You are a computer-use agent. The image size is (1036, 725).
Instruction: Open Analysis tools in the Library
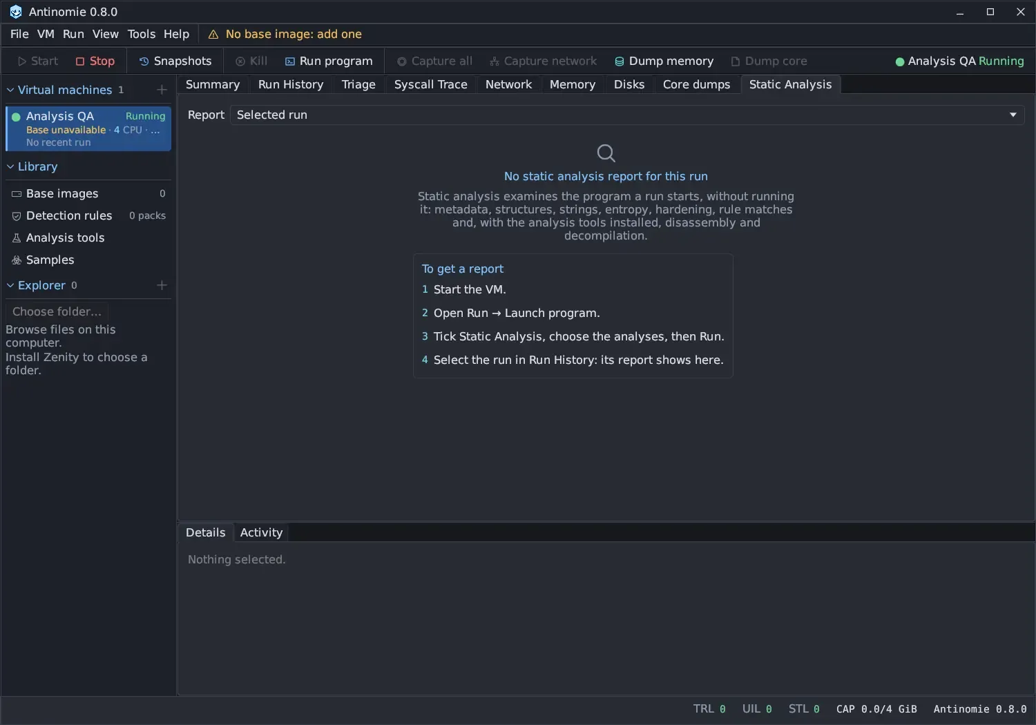[88, 238]
